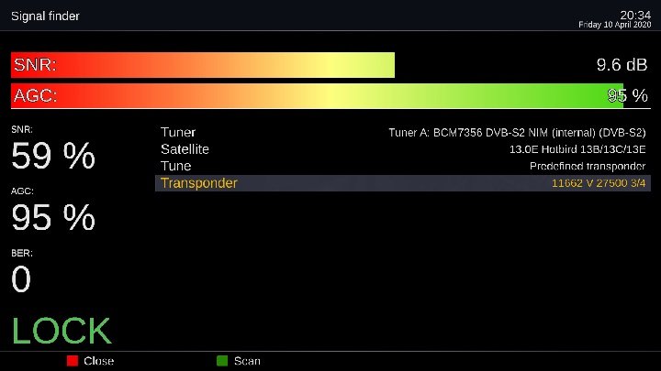The width and height of the screenshot is (661, 371).
Task: Click the Close label text
Action: [x=98, y=361]
